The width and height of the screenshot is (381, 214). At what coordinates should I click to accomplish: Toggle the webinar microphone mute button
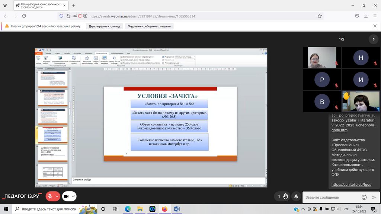[50, 196]
